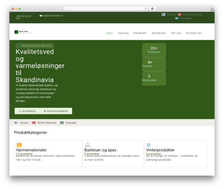Click the fire icon on Varmematerialer card

point(19,145)
